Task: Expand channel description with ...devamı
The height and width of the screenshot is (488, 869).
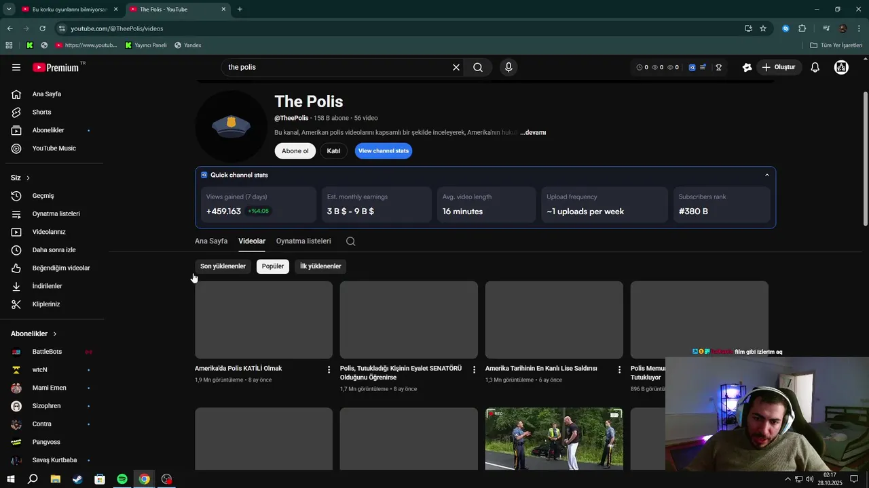Action: point(533,133)
